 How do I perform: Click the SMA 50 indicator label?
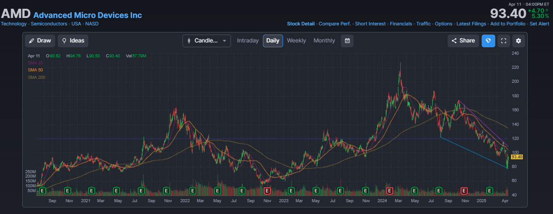click(35, 70)
